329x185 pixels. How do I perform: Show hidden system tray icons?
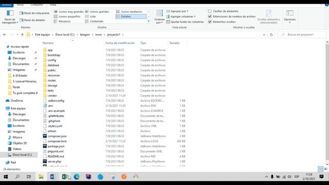click(x=266, y=177)
